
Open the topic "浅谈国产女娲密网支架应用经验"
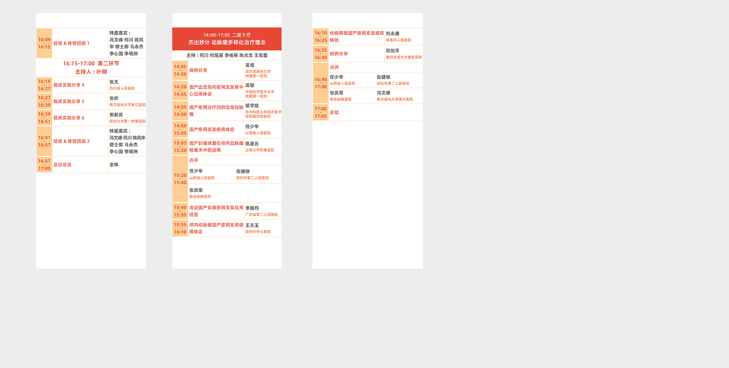click(x=216, y=211)
